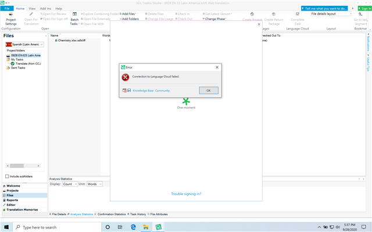
Task: Click the left scroll arrow under the folder tree
Action: coord(8,166)
